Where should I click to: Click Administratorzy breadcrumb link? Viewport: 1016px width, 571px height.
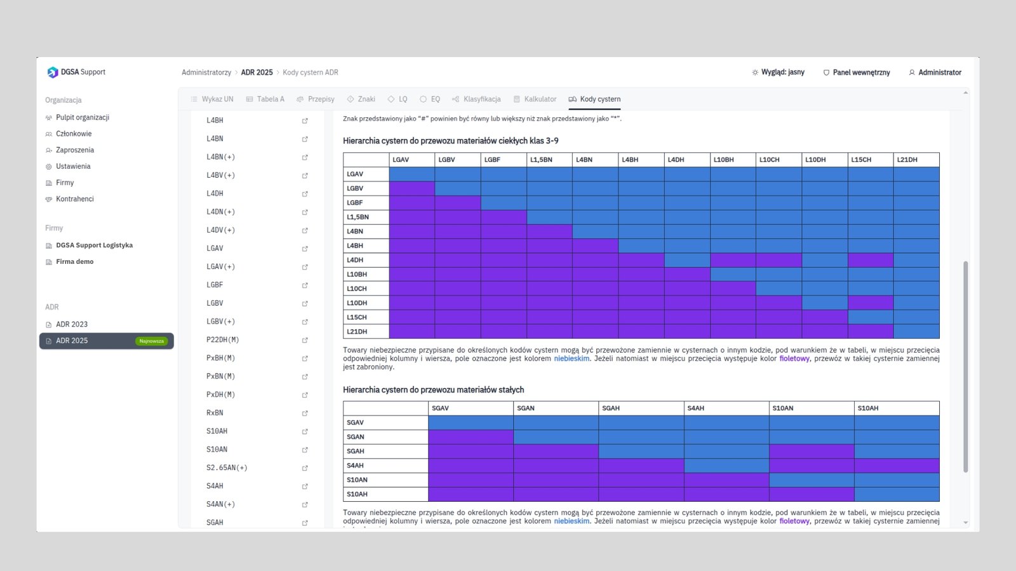point(206,72)
